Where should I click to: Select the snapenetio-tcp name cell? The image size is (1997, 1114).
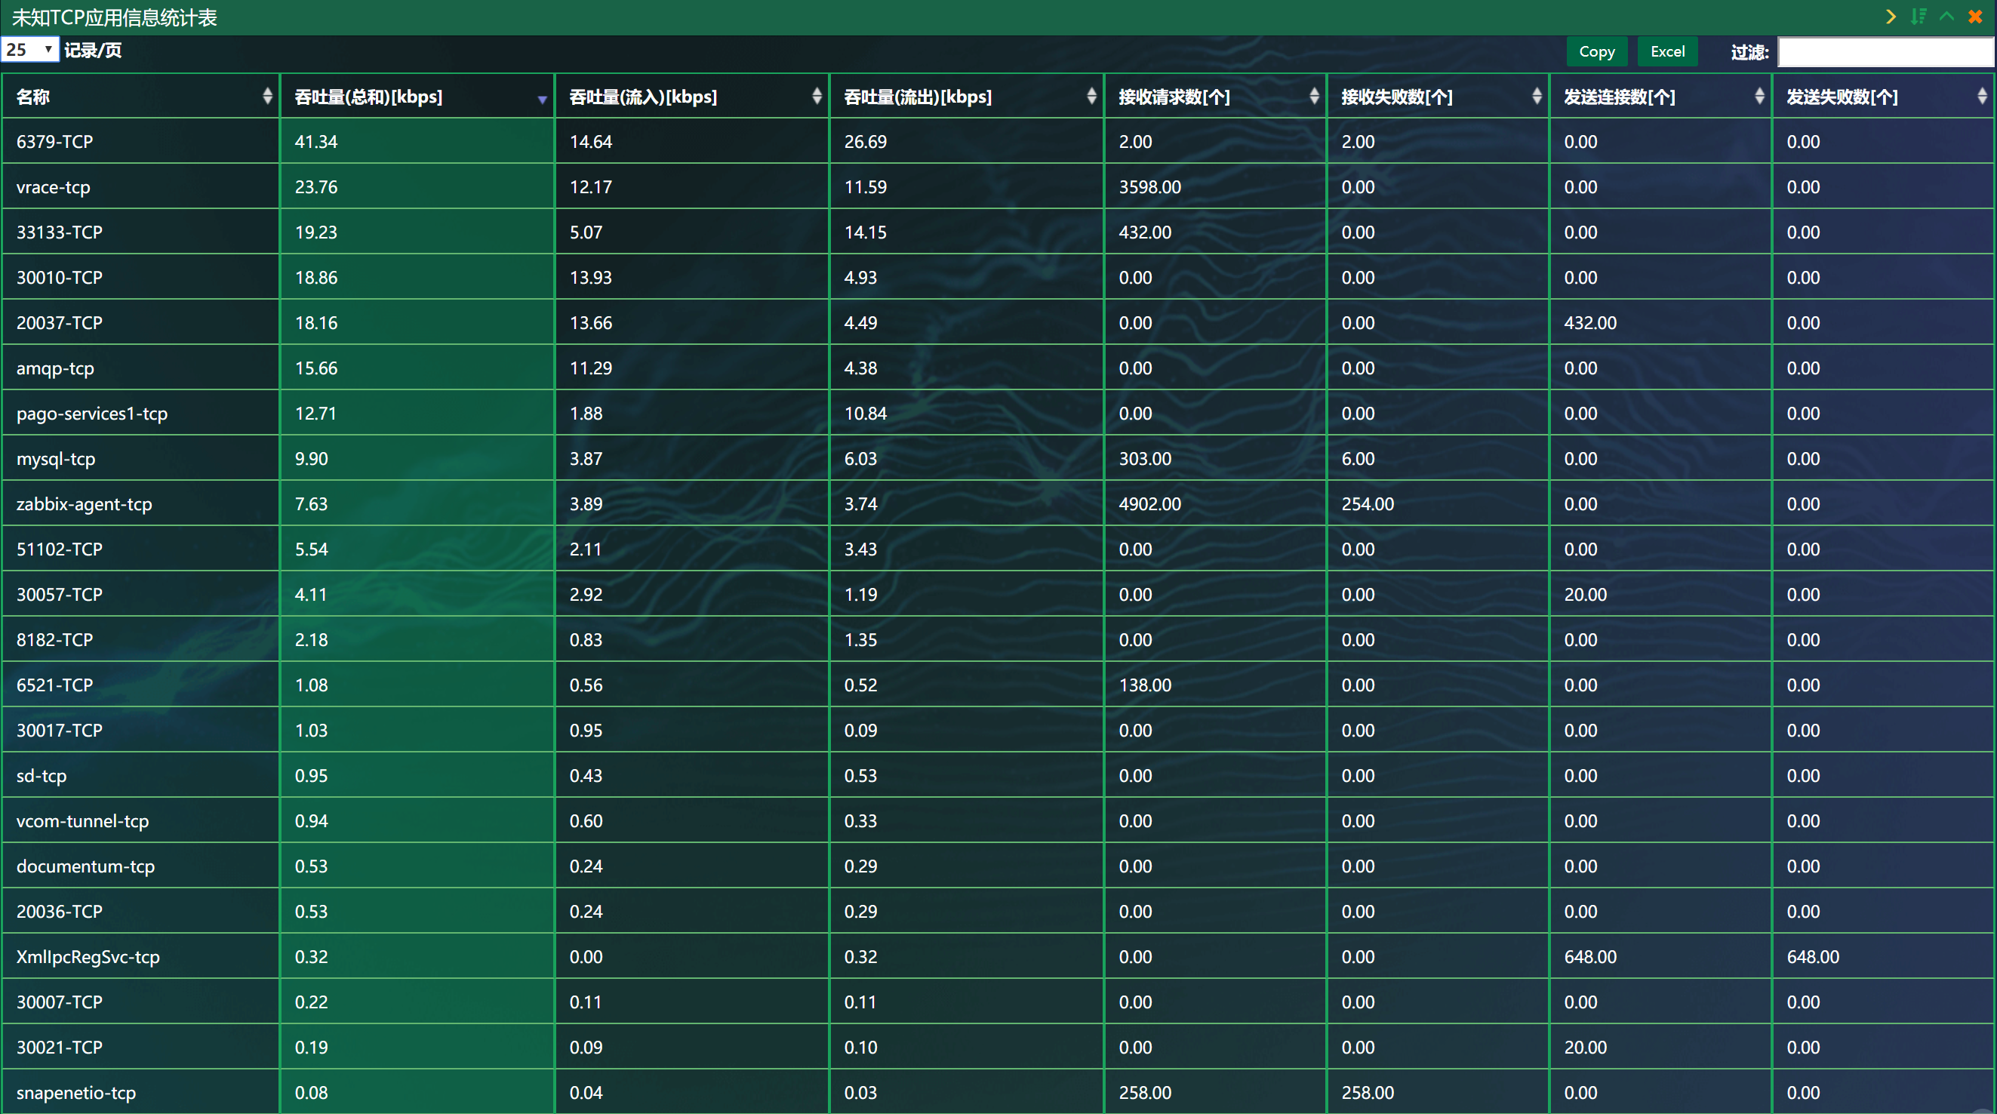pos(140,1092)
